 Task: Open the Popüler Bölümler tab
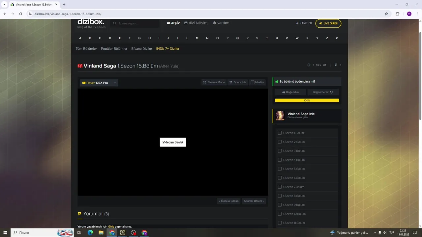pyautogui.click(x=114, y=49)
